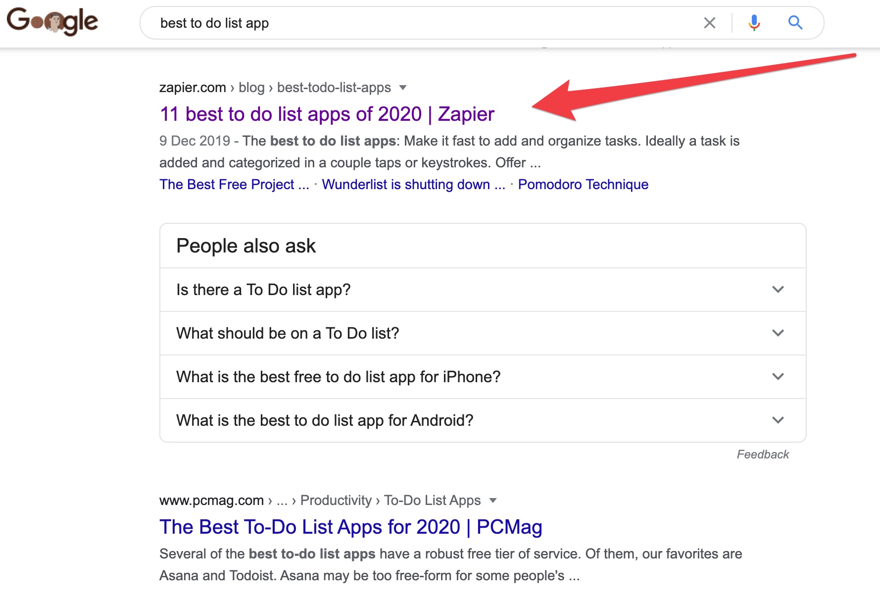Viewport: 880px width, 604px height.
Task: Click the www.pcmag.com breadcrumb URL text
Action: point(320,501)
